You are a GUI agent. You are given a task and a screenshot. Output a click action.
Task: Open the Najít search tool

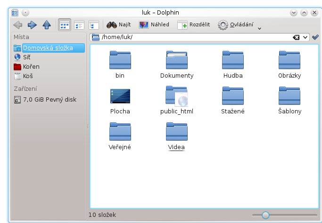119,24
